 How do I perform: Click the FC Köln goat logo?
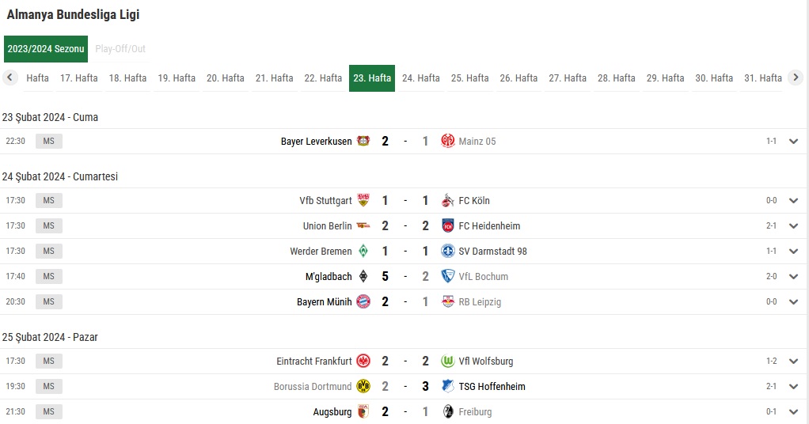pos(447,200)
